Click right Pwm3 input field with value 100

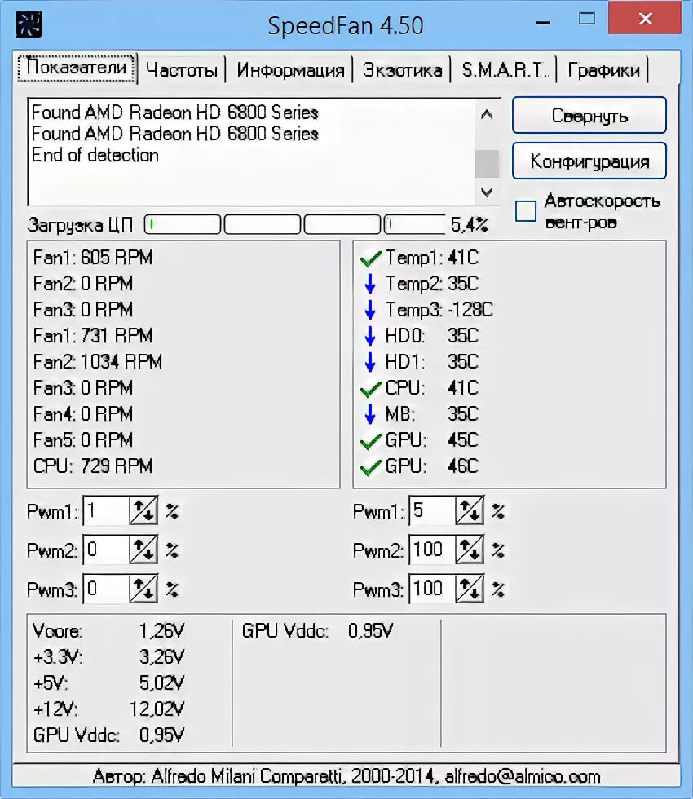coord(433,589)
